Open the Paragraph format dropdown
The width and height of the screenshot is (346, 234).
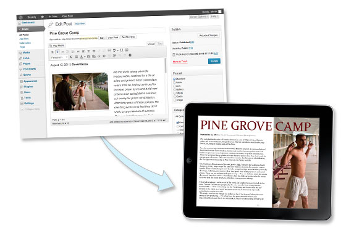[x=59, y=57]
